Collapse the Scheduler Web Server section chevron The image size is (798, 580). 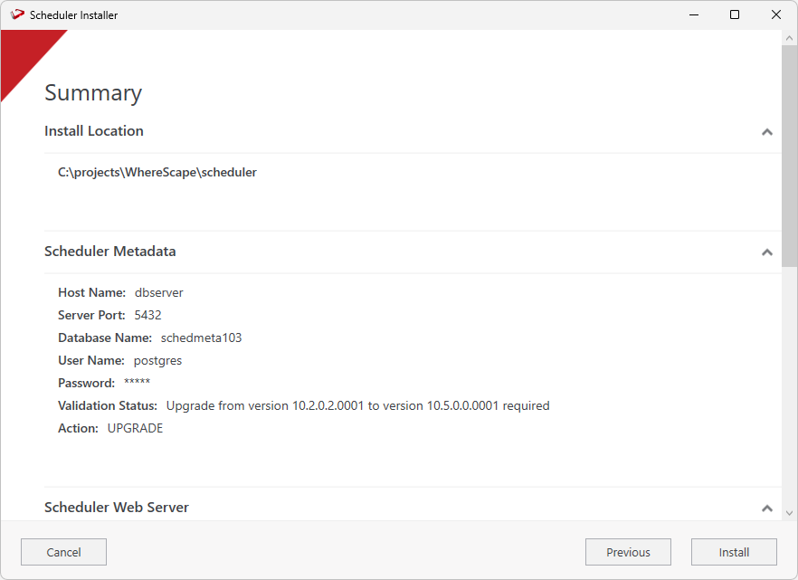[x=767, y=509]
